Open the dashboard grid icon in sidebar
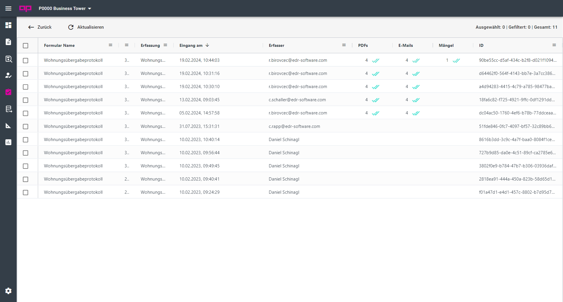Image resolution: width=563 pixels, height=302 pixels. pos(8,25)
